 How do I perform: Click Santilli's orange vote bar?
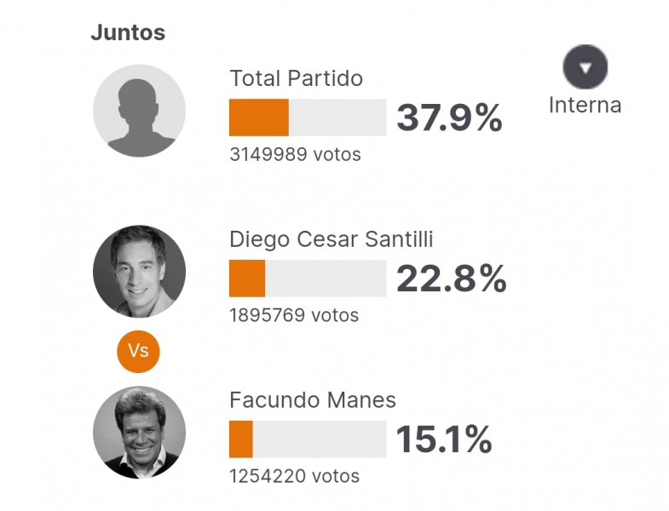point(247,278)
